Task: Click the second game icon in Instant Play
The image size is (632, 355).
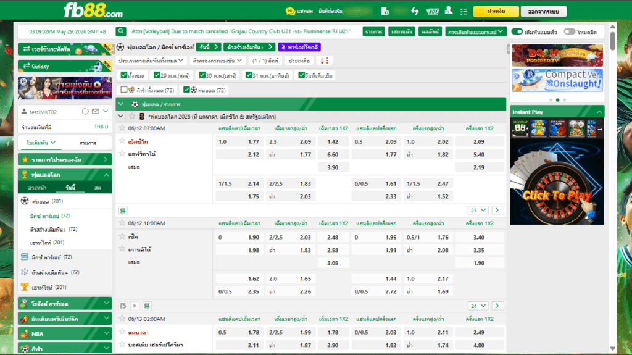Action: (x=538, y=128)
